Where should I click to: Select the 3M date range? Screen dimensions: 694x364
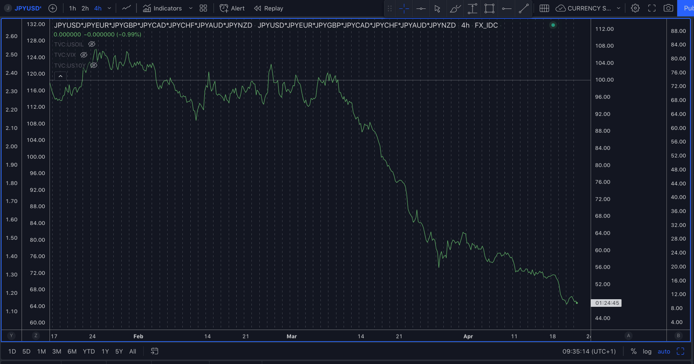pos(56,351)
